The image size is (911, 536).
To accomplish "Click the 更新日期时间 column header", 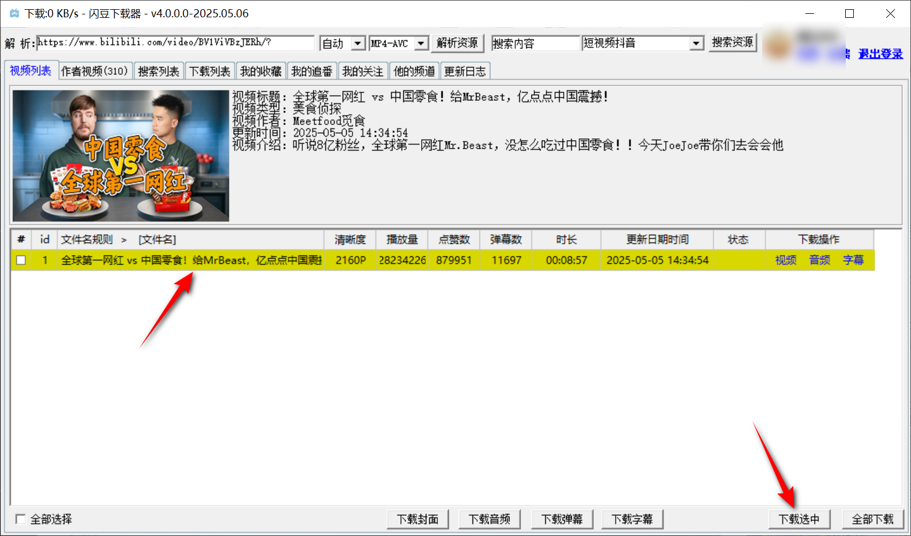I will [x=658, y=239].
